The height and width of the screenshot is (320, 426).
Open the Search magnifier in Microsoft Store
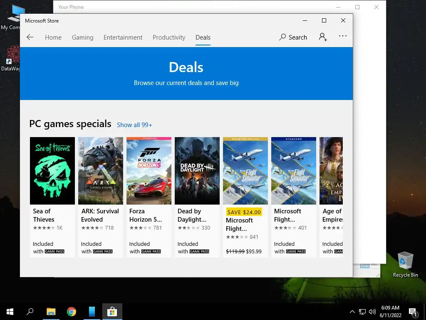coord(293,37)
